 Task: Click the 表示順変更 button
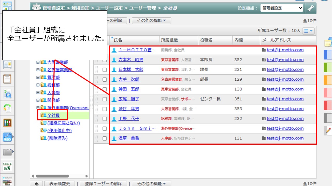pyautogui.click(x=59, y=183)
